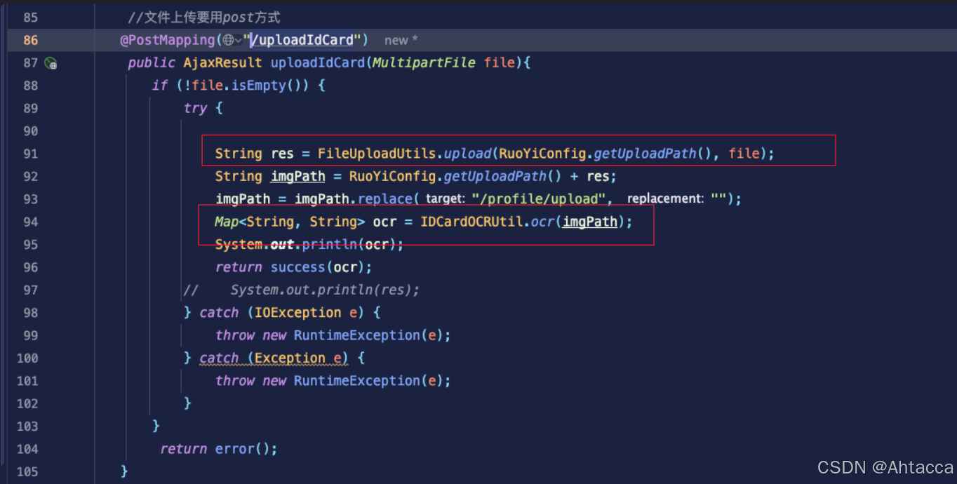Viewport: 957px width, 484px height.
Task: Click commented System.out.println(res) on line 97
Action: pos(325,290)
